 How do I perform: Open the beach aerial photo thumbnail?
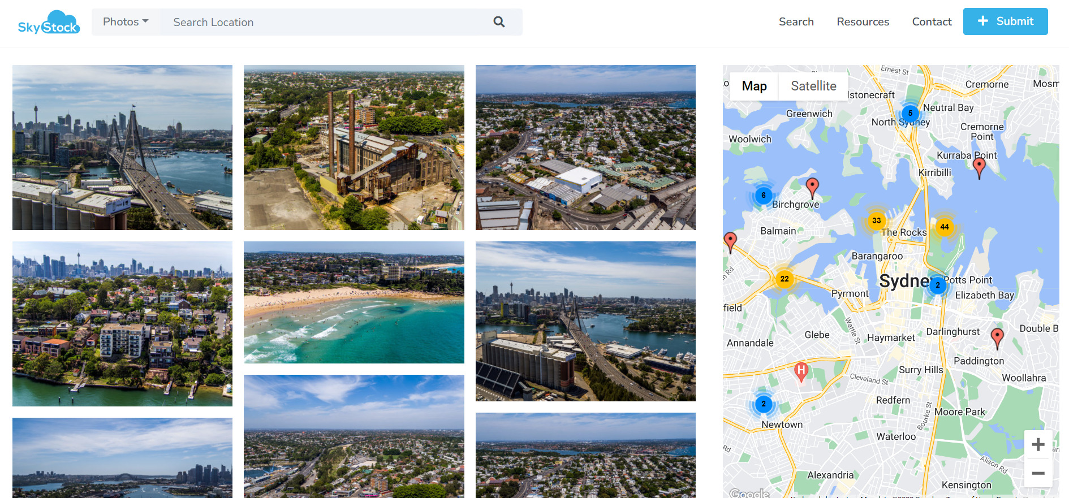pos(354,302)
